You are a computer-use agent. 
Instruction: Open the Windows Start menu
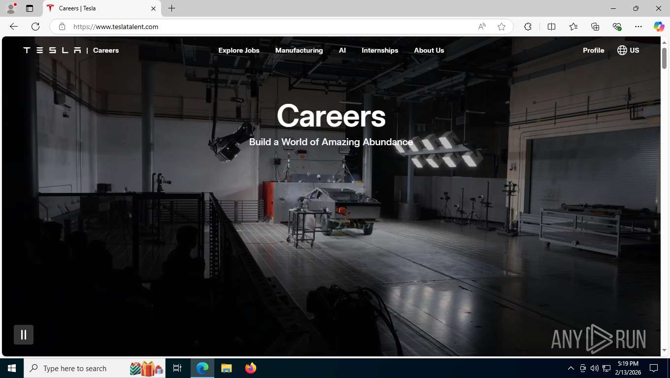pos(12,368)
